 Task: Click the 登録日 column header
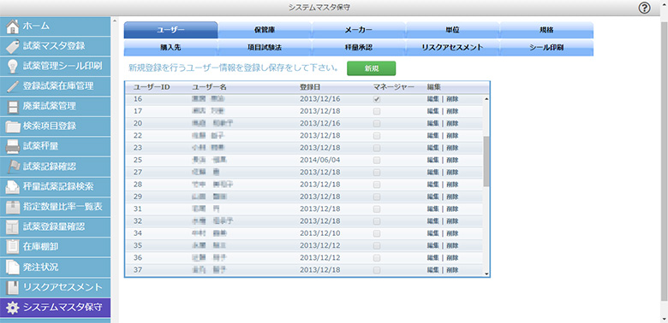pyautogui.click(x=310, y=87)
